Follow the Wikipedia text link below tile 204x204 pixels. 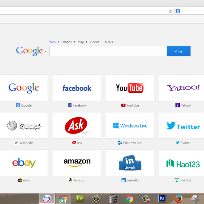(x=26, y=143)
